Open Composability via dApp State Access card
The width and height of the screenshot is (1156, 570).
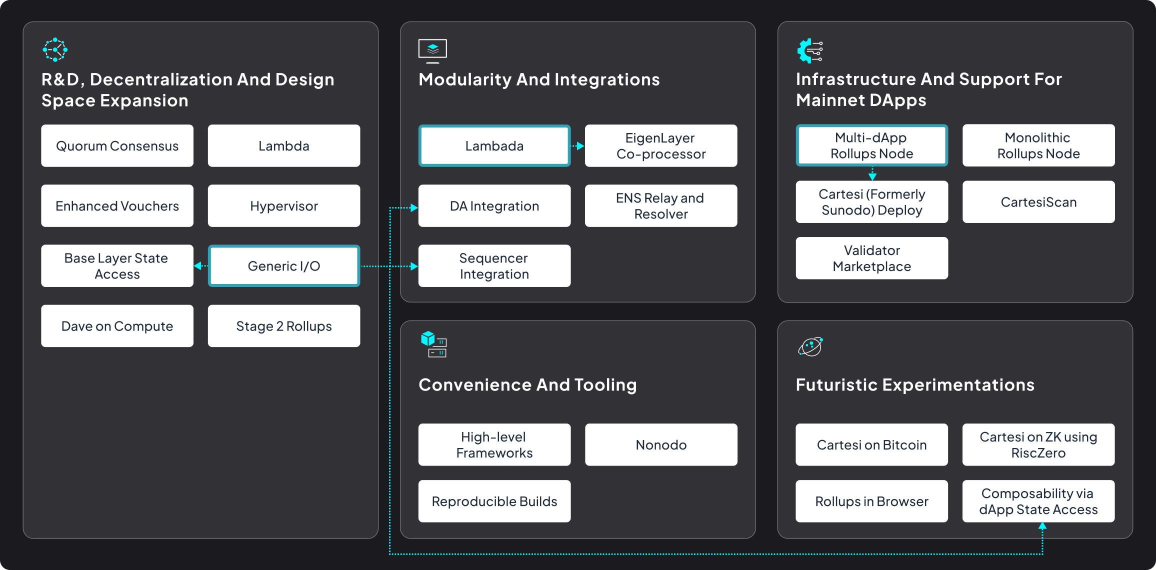[x=1038, y=501]
